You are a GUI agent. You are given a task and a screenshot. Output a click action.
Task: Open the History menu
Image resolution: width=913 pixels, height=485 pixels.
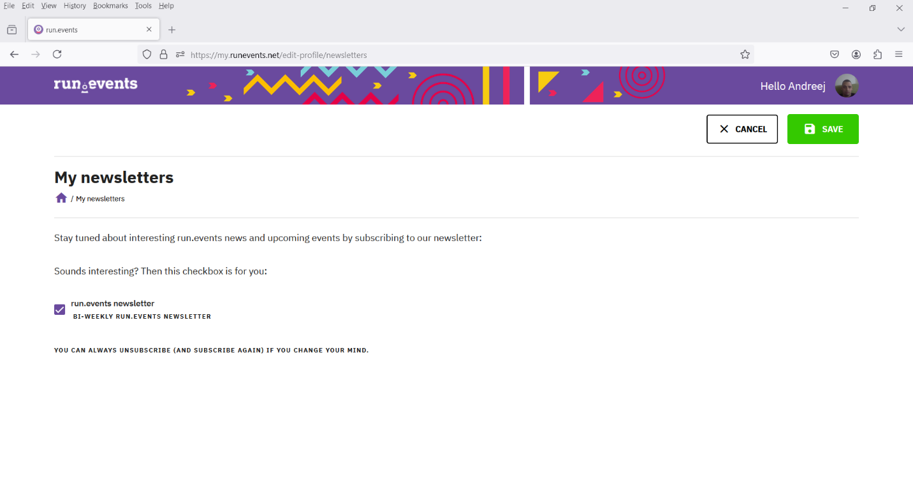click(75, 6)
